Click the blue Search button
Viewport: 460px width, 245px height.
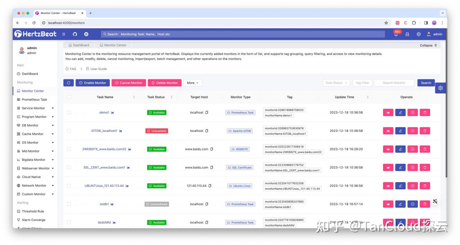click(x=426, y=83)
